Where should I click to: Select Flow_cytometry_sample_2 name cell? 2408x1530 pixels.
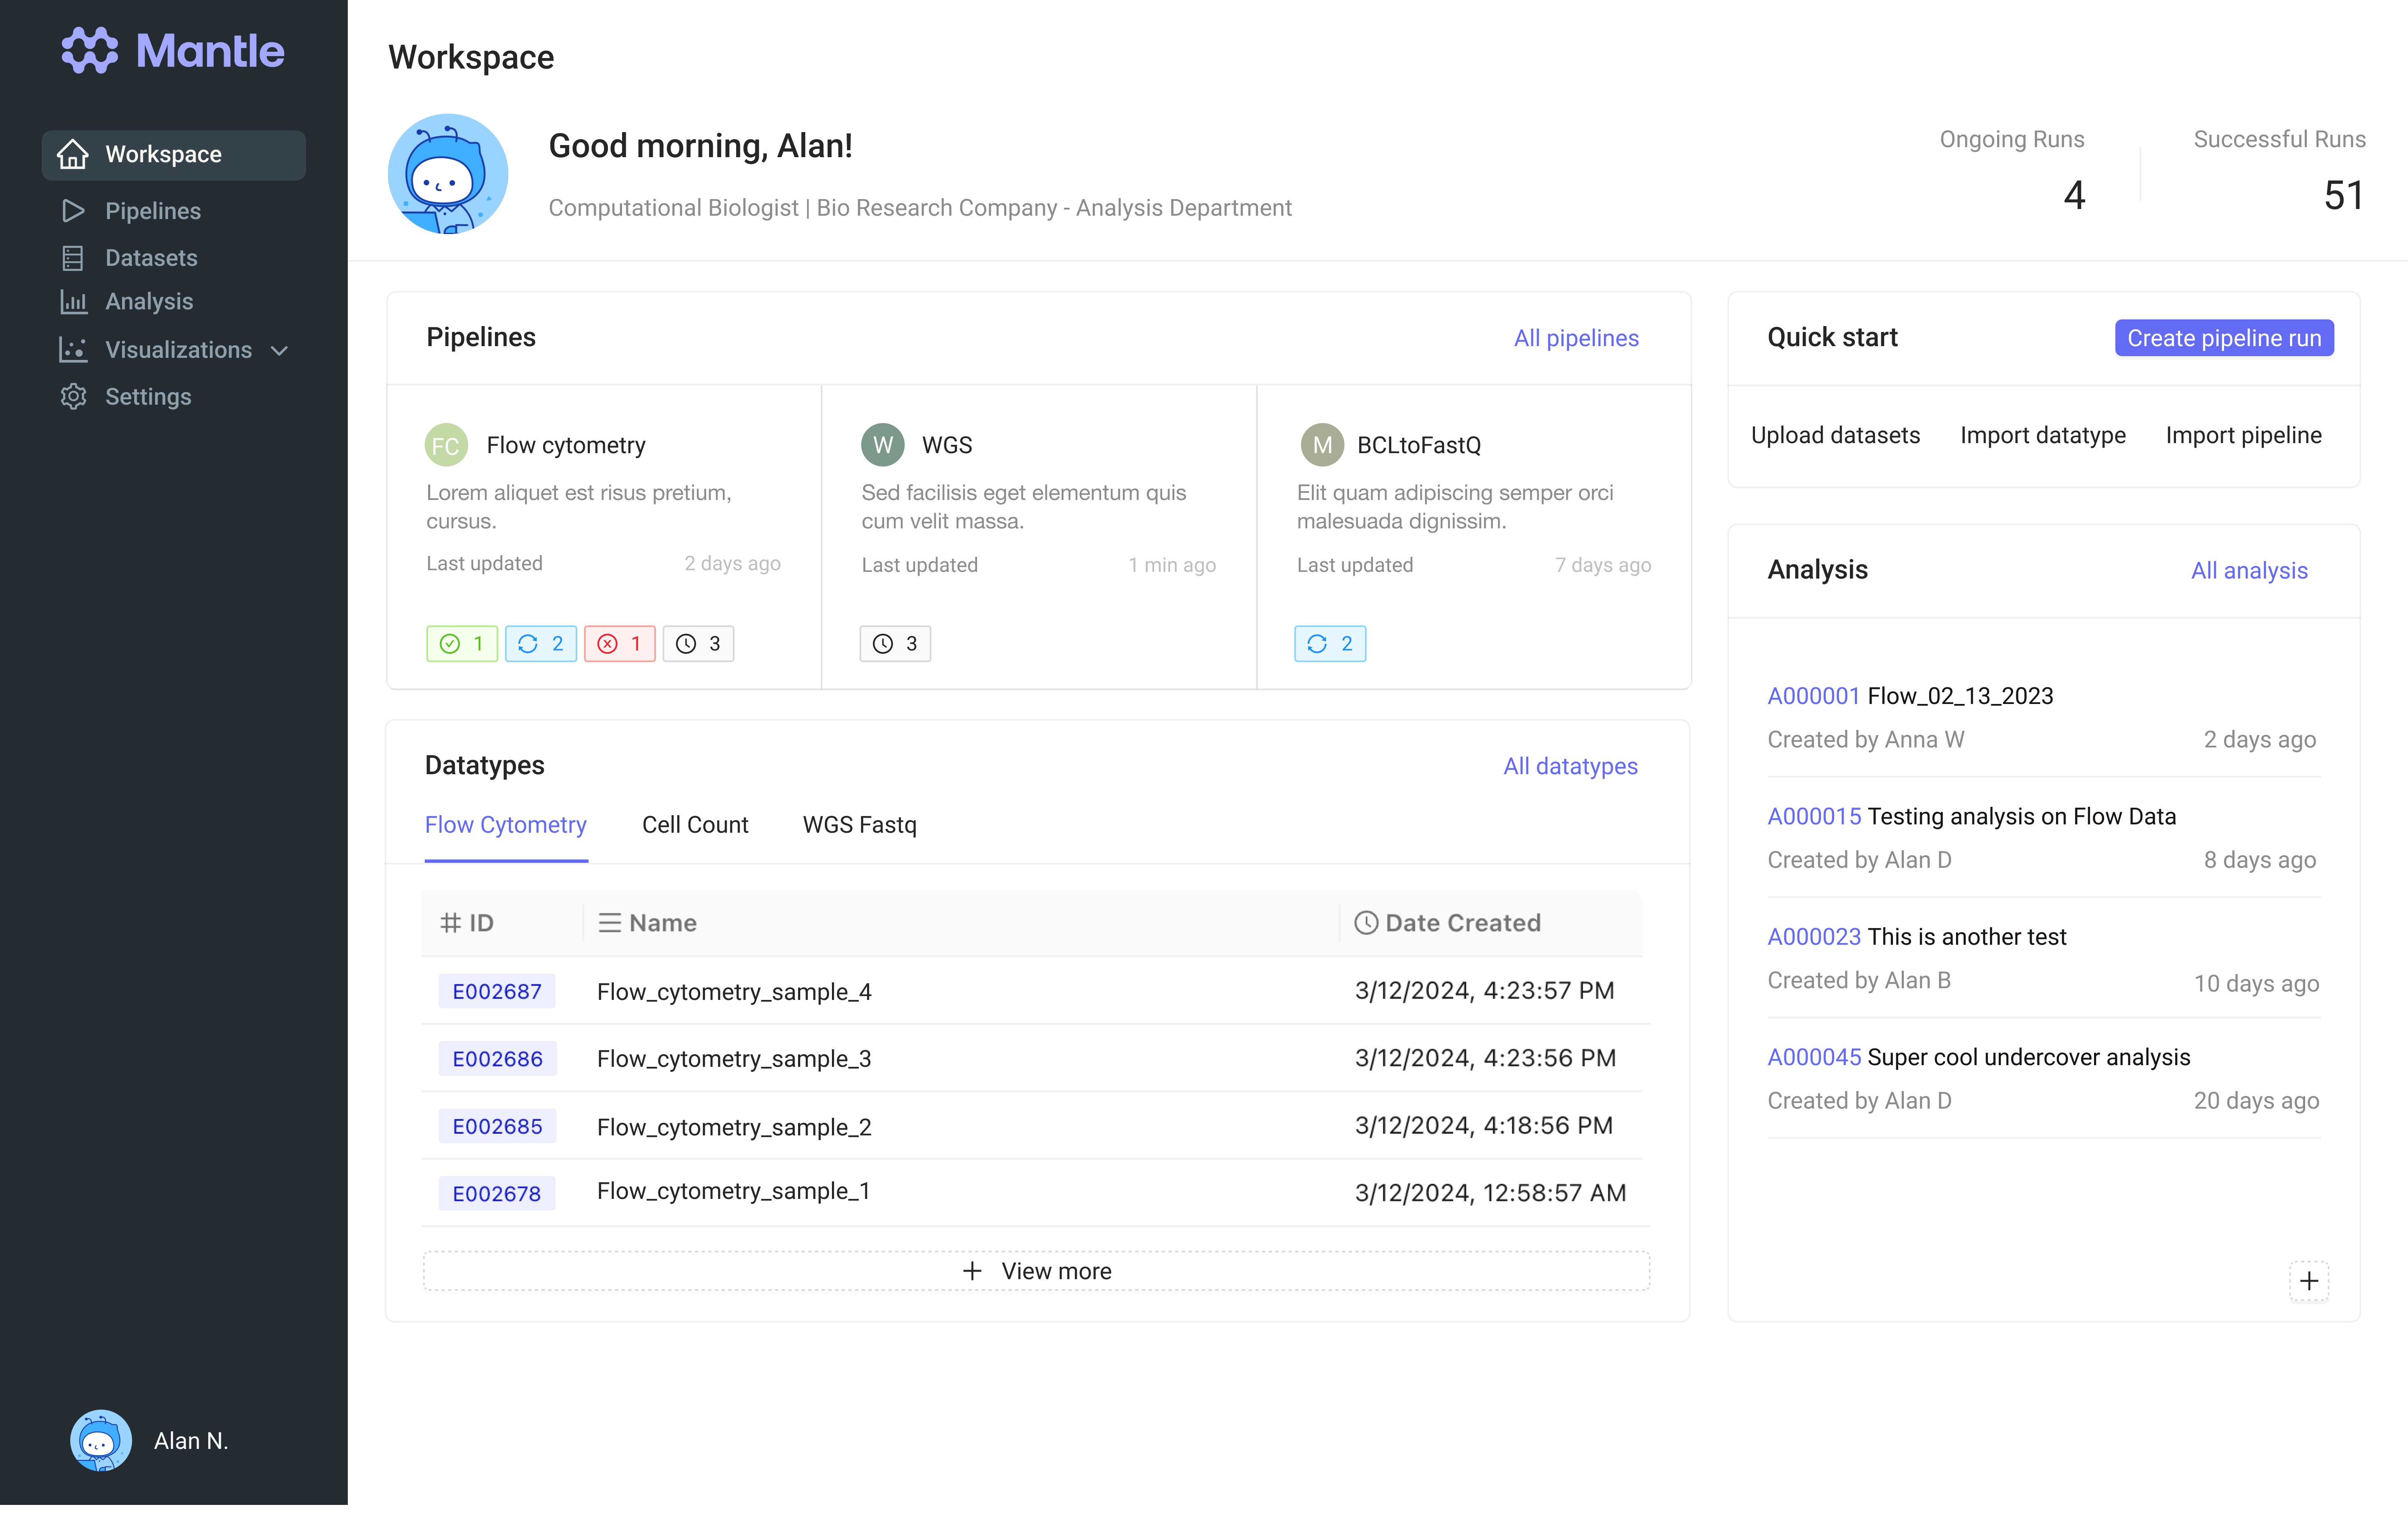point(734,1127)
